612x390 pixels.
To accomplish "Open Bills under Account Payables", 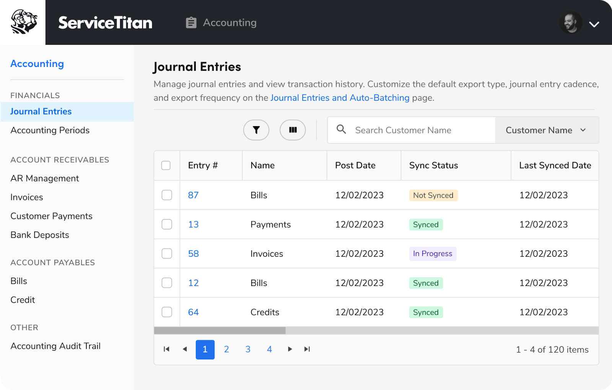I will pyautogui.click(x=19, y=281).
